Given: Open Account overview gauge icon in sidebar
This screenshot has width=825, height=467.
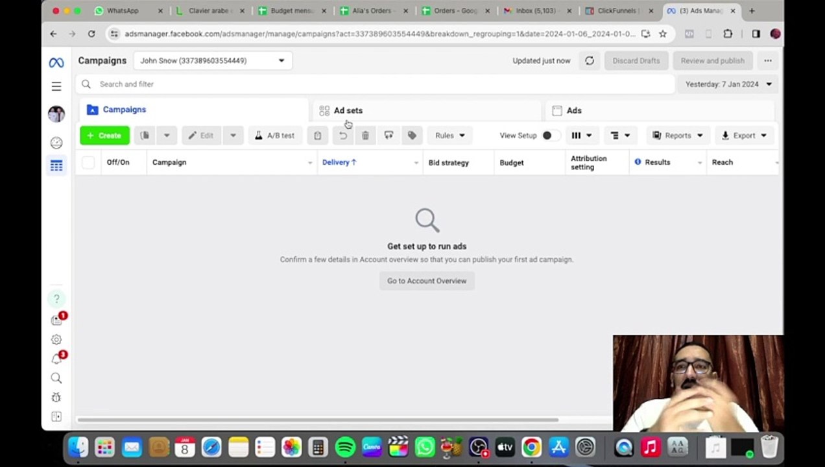Looking at the screenshot, I should [56, 143].
